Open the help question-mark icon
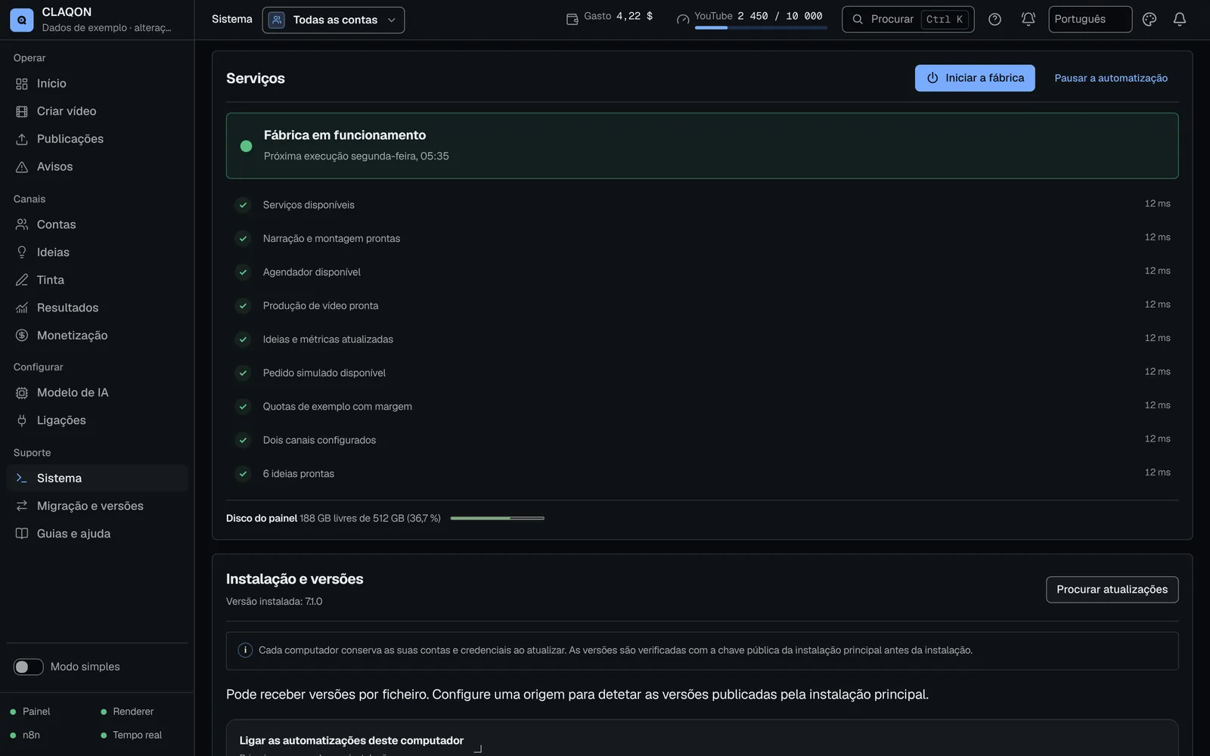The width and height of the screenshot is (1210, 756). tap(994, 20)
